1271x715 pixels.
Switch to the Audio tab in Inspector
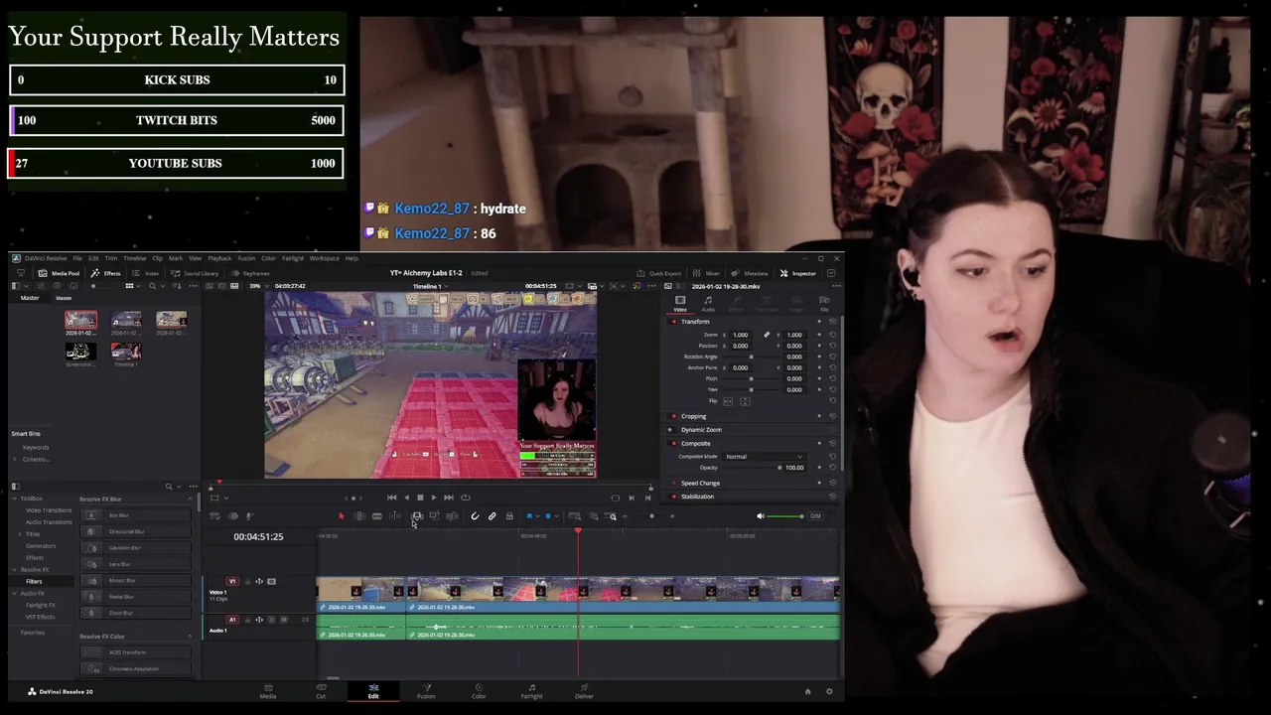point(708,303)
